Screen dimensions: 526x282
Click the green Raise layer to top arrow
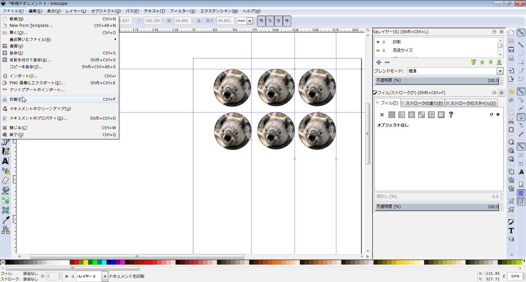click(473, 62)
